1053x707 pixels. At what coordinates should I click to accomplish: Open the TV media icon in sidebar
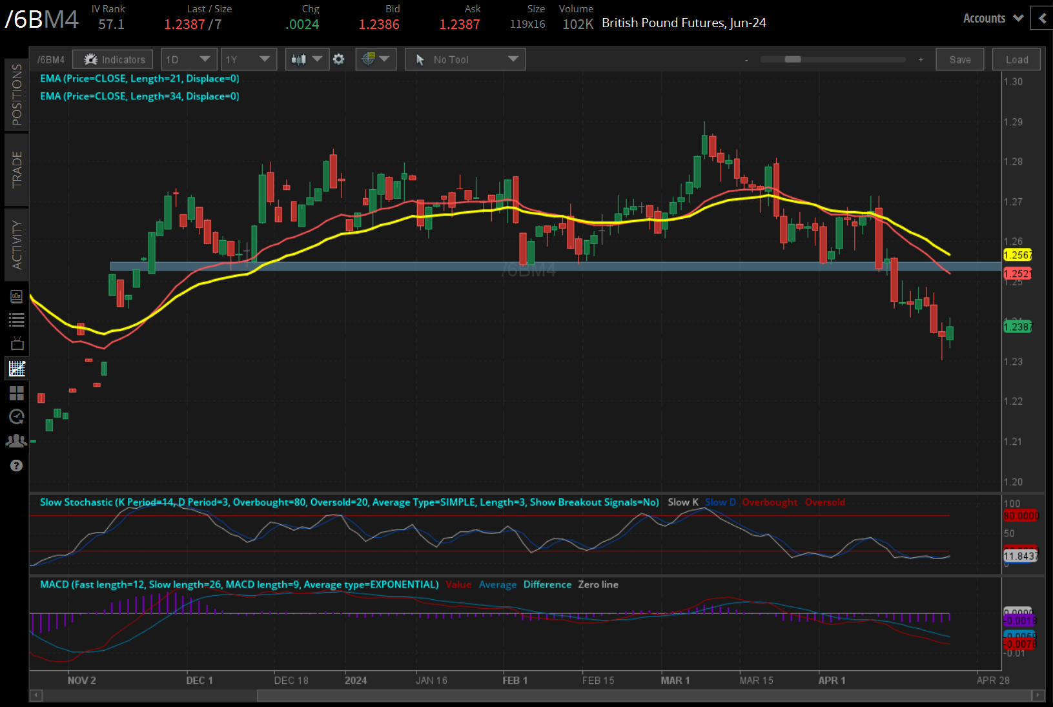pos(17,343)
